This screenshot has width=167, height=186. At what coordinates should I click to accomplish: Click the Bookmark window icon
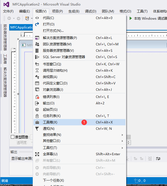click(37, 64)
